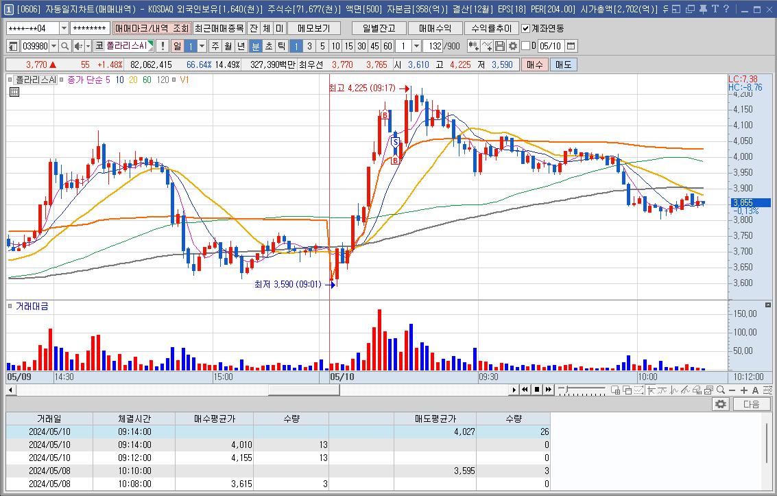Click the red 매수 buy button

[535, 64]
